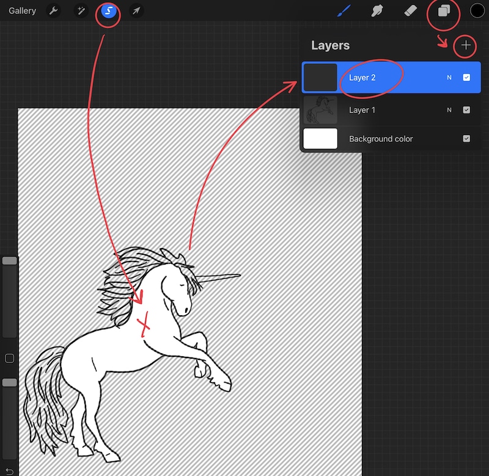Open the Layers panel icon
Screen dimensions: 489x476
(444, 10)
